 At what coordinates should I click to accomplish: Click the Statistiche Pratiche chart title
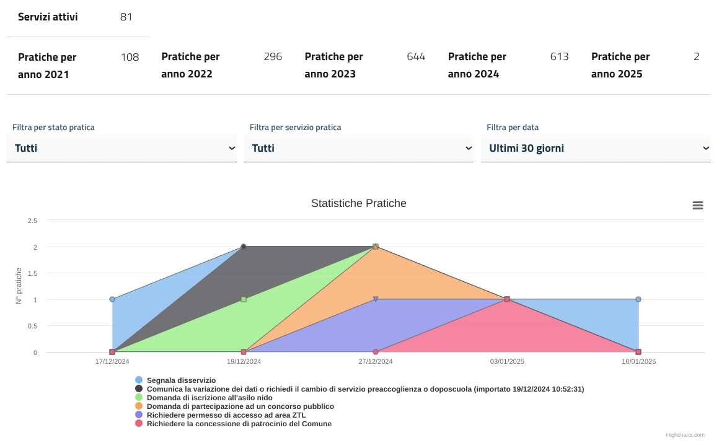pyautogui.click(x=358, y=203)
